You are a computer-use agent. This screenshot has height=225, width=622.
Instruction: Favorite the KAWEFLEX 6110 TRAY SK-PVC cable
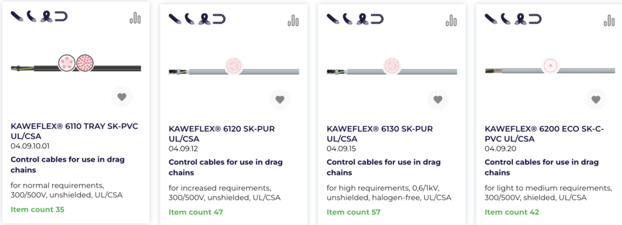point(122,97)
